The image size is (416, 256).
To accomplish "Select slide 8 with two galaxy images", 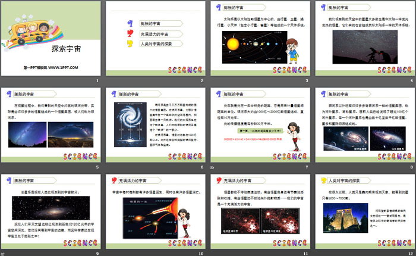I will coord(365,125).
